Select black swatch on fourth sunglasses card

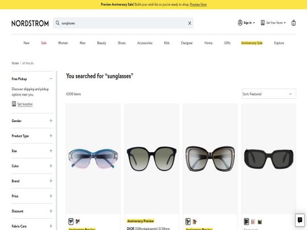click(247, 221)
